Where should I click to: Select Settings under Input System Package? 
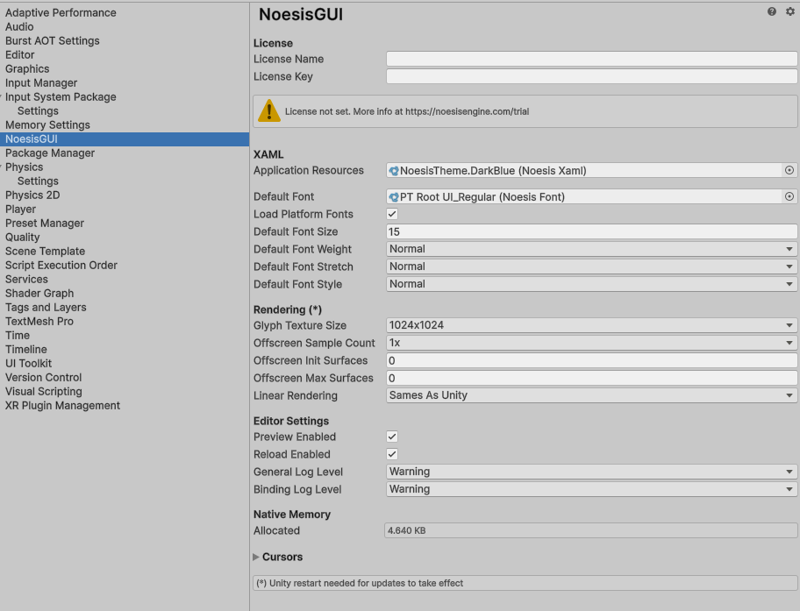(x=38, y=110)
